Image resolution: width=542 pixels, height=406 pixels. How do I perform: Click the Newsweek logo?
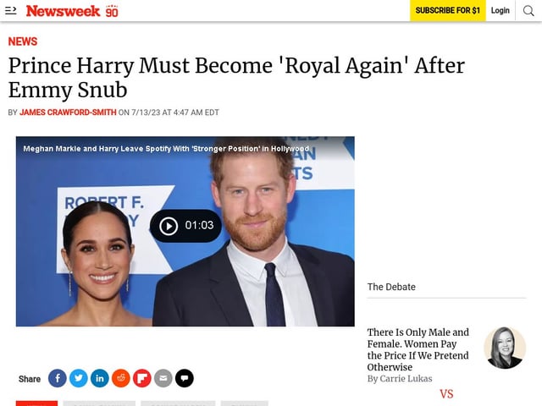click(x=72, y=11)
